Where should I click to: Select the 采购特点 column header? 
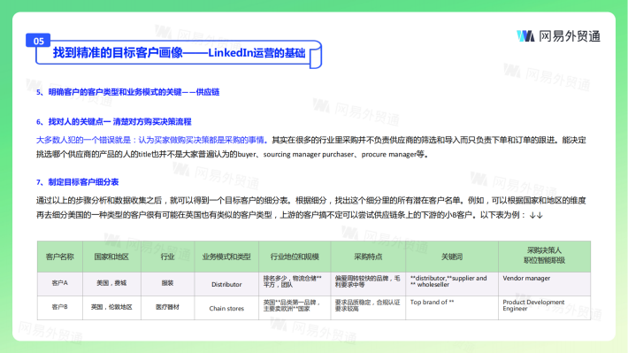point(368,257)
